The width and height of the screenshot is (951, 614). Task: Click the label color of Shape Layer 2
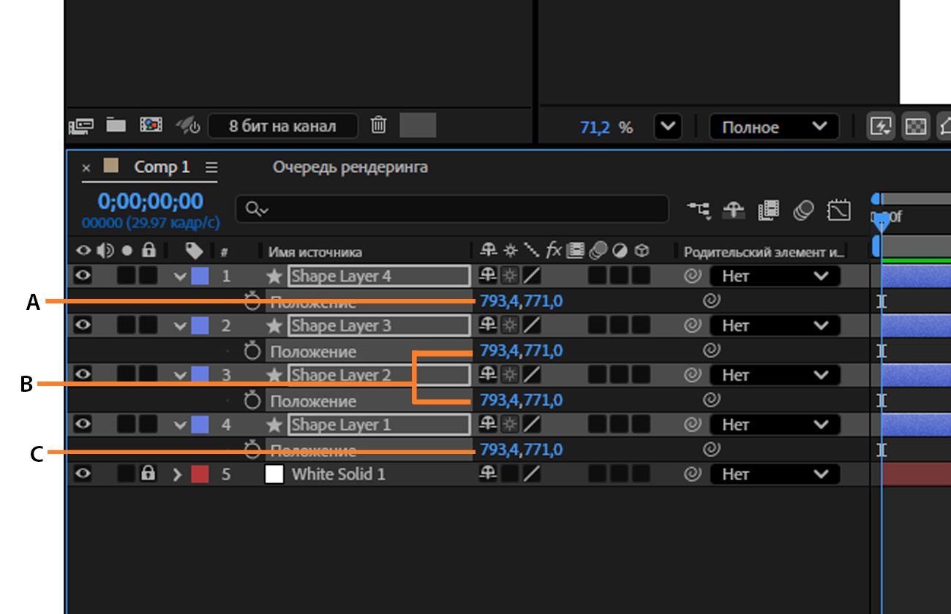(200, 375)
